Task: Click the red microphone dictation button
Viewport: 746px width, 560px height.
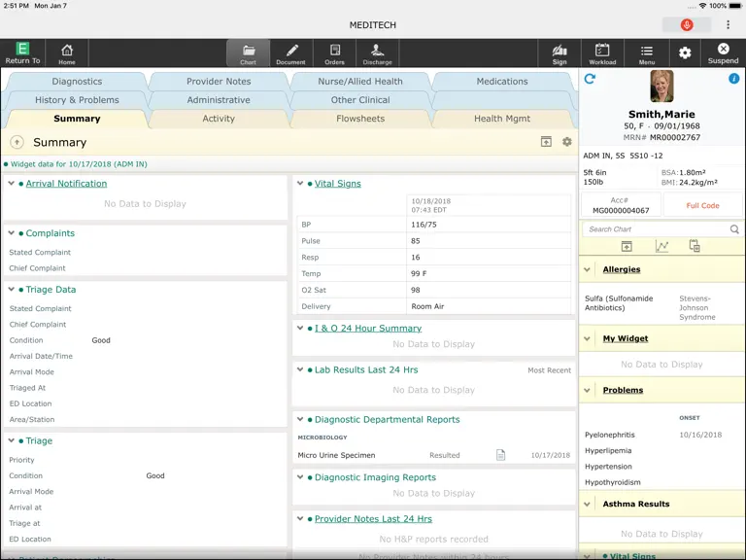Action: pyautogui.click(x=687, y=24)
